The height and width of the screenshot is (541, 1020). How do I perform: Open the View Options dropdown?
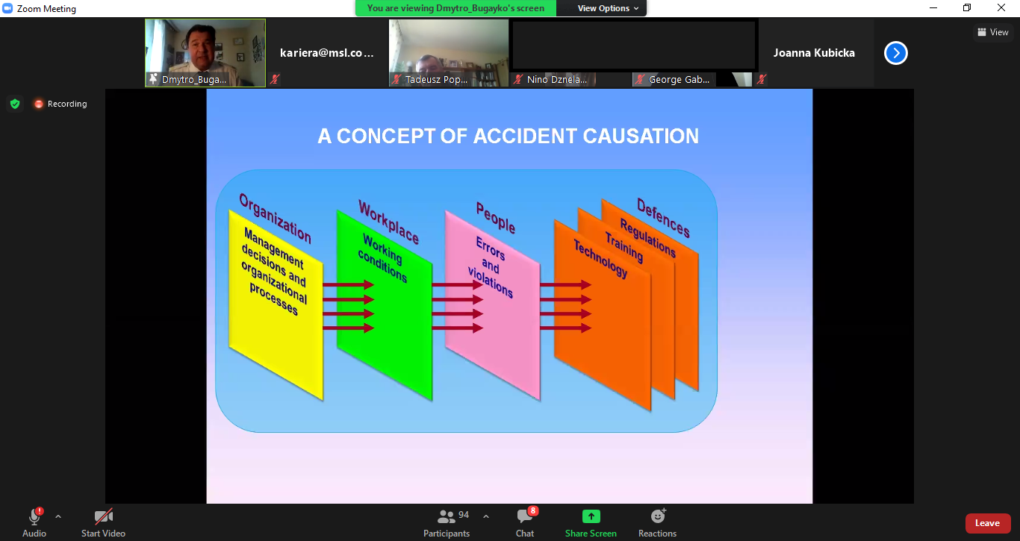coord(609,8)
